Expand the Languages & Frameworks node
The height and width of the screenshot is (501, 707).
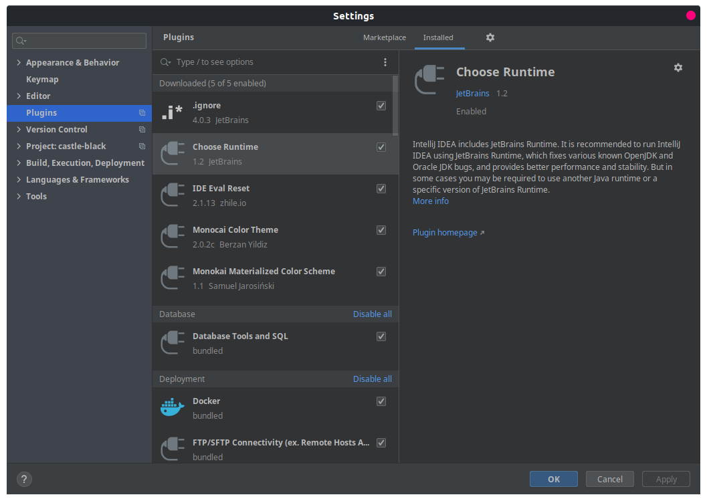pyautogui.click(x=19, y=180)
